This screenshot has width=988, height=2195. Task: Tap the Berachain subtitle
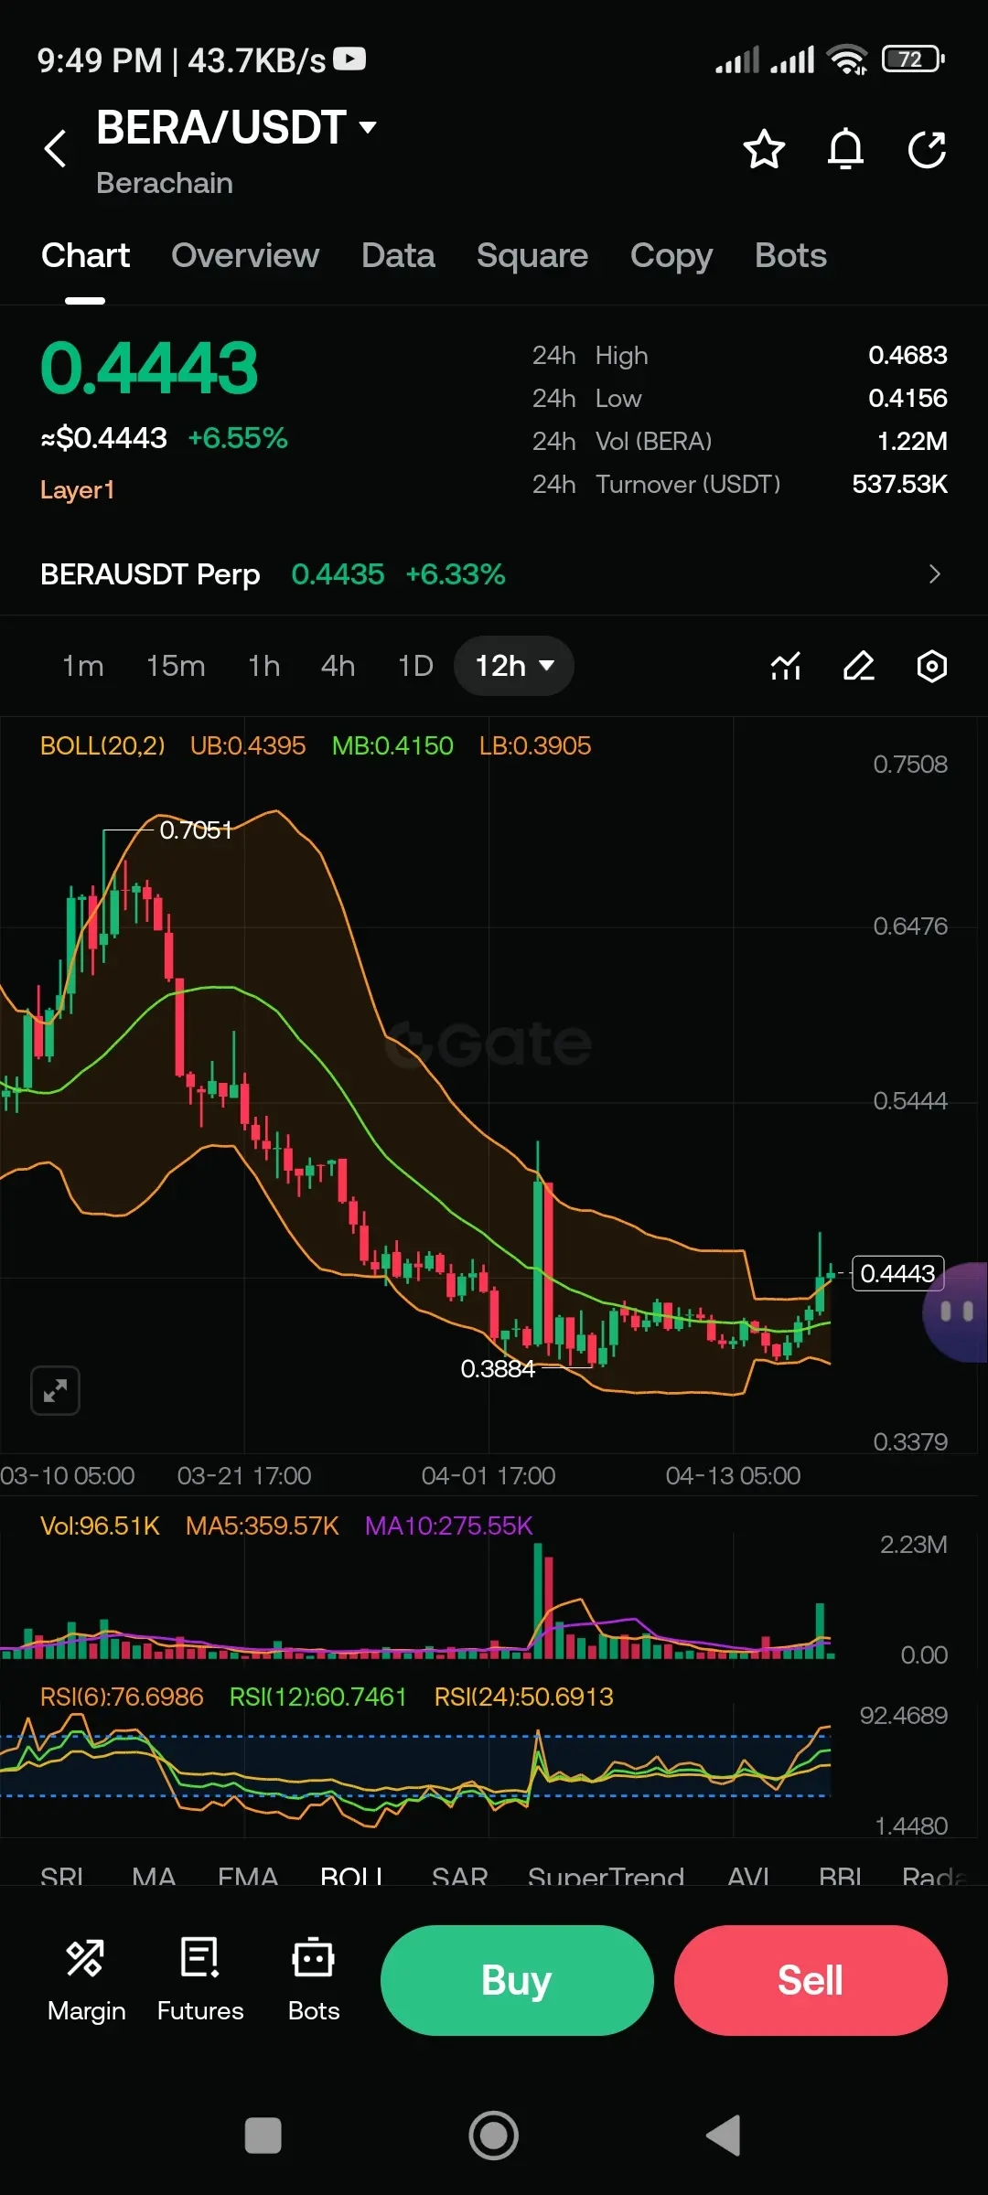pyautogui.click(x=165, y=184)
